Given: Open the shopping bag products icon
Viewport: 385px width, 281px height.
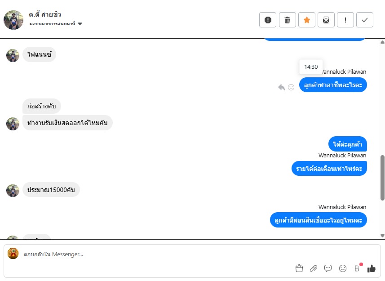Looking at the screenshot, I should click(299, 268).
